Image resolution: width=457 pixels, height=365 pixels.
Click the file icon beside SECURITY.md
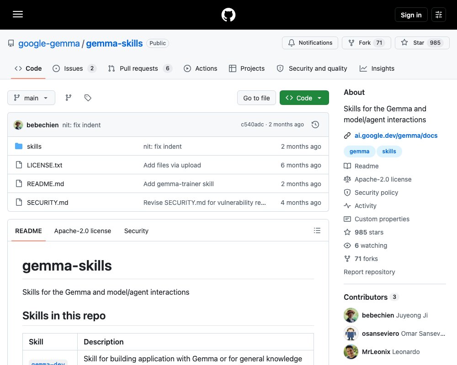tap(19, 202)
